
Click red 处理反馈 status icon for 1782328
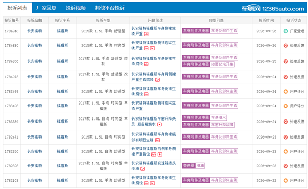(286, 166)
